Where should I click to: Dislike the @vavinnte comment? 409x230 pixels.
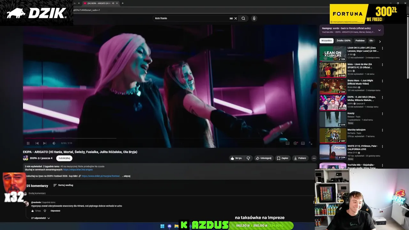coord(45,211)
